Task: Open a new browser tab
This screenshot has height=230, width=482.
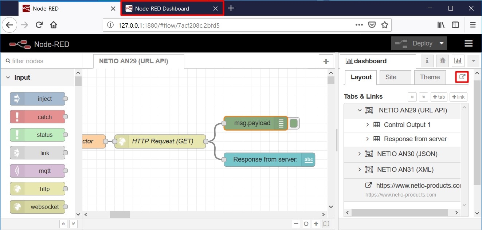Action: tap(231, 8)
